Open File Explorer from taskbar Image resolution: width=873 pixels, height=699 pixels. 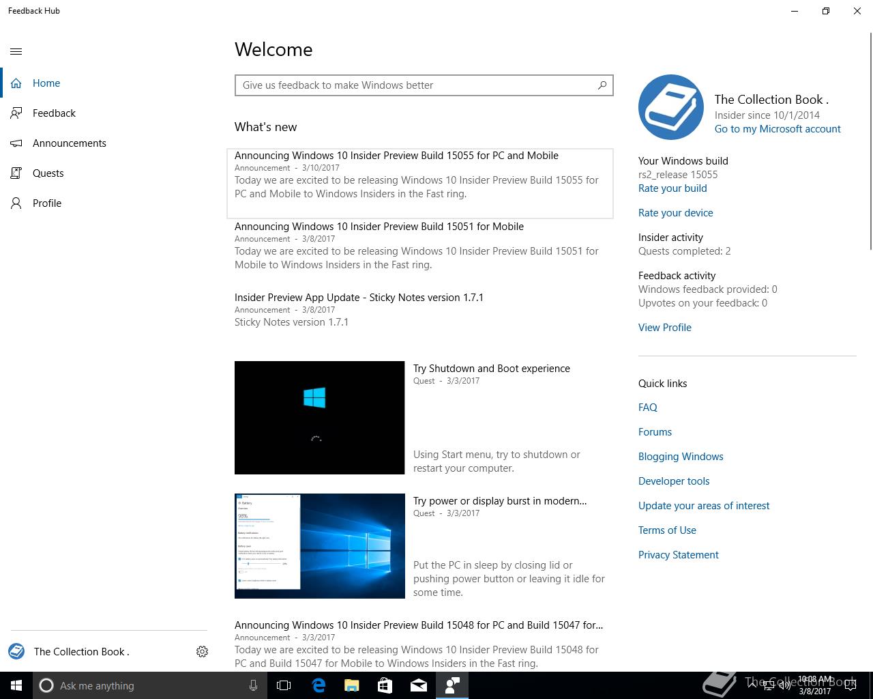[352, 685]
